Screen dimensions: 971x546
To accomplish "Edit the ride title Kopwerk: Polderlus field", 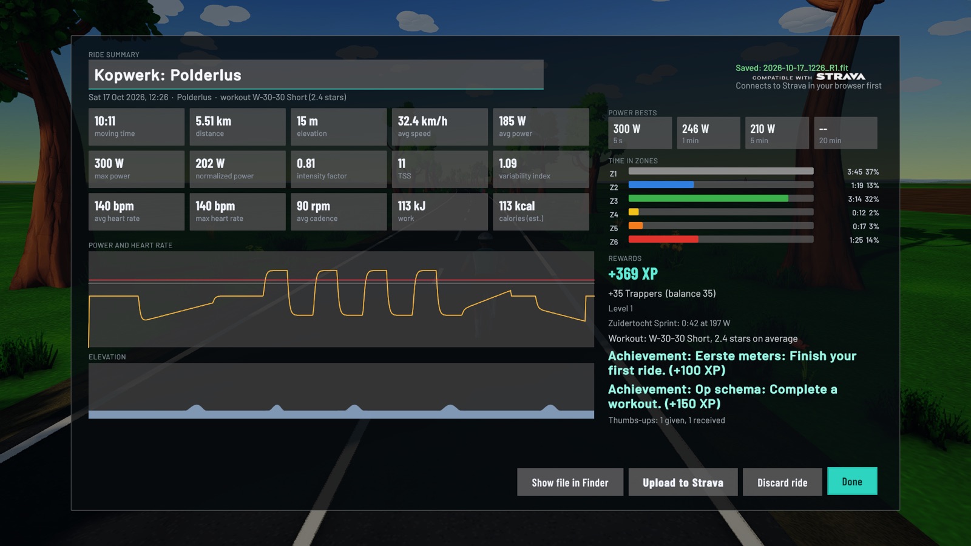I will [316, 75].
